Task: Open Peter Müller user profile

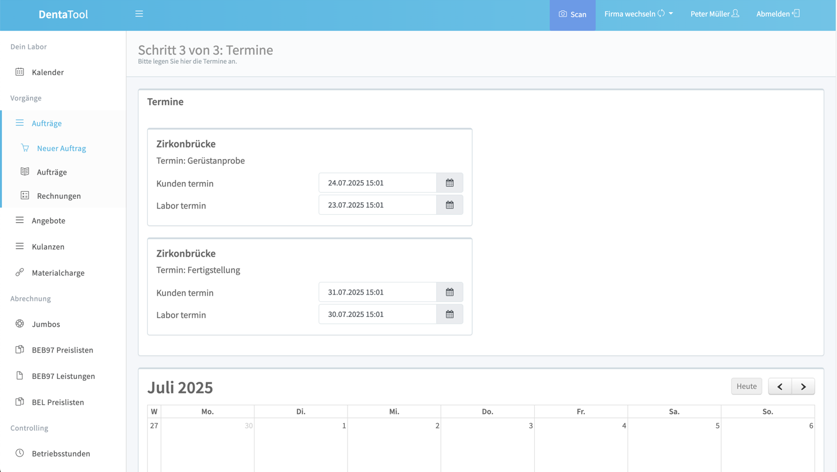Action: tap(714, 14)
